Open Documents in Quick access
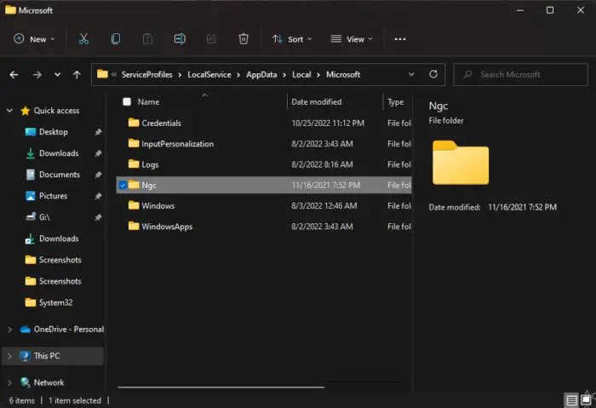This screenshot has height=408, width=596. [x=60, y=175]
